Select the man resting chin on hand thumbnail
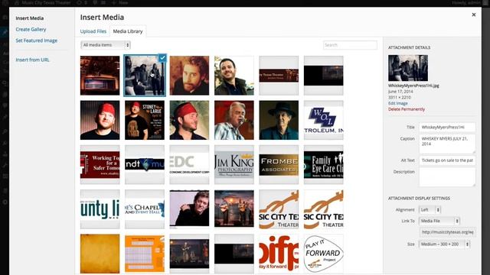Image resolution: width=490 pixels, height=275 pixels. point(189,209)
